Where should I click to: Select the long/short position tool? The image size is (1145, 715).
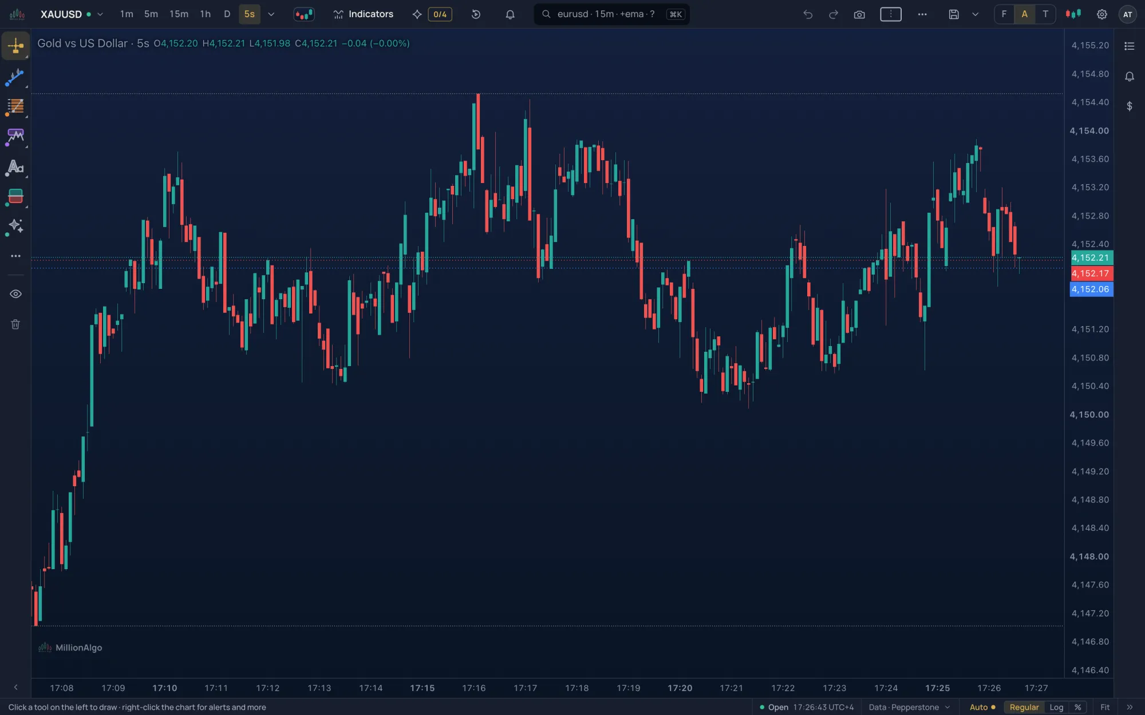15,197
